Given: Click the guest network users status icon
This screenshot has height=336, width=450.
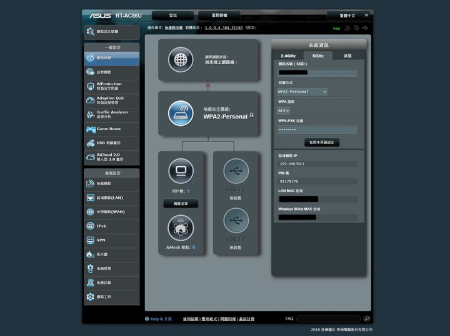Looking at the screenshot, I should (x=347, y=28).
